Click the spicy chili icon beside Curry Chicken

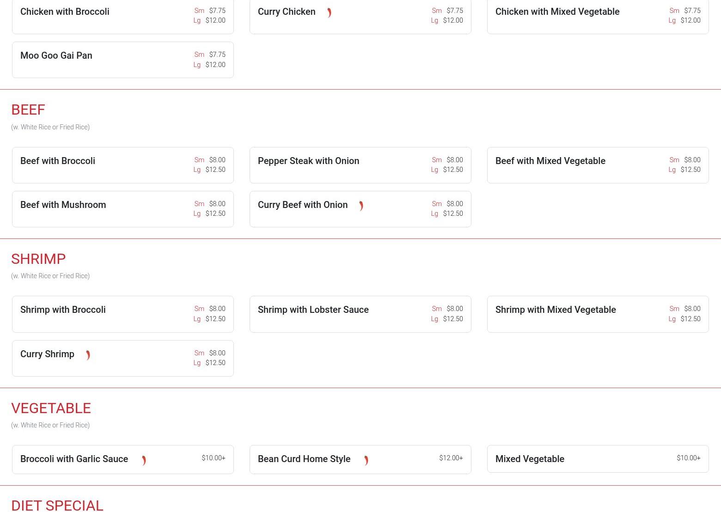coord(329,13)
